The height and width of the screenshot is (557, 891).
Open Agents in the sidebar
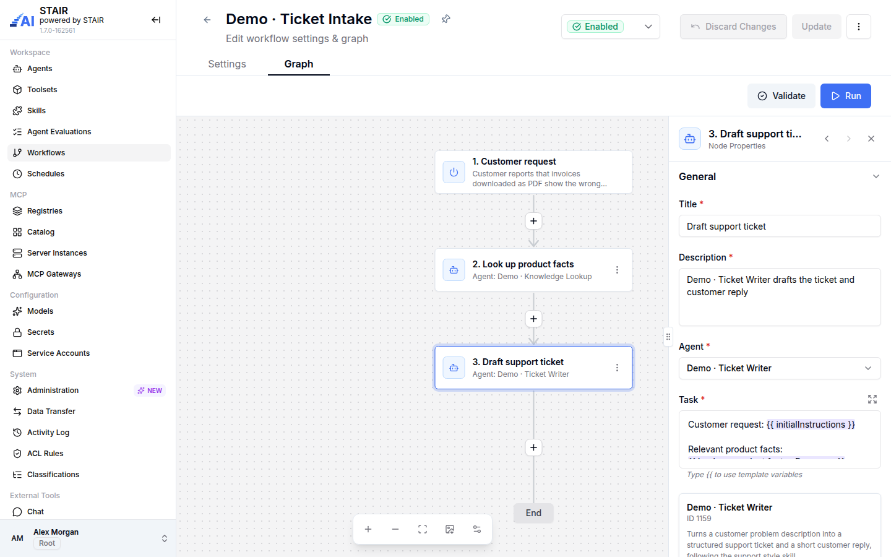click(x=89, y=69)
